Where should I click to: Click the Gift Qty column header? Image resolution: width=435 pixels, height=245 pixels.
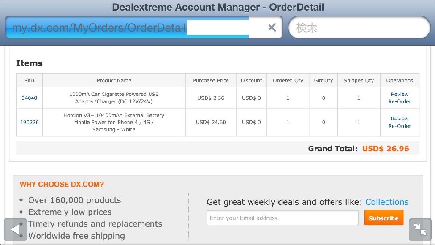[x=324, y=80]
